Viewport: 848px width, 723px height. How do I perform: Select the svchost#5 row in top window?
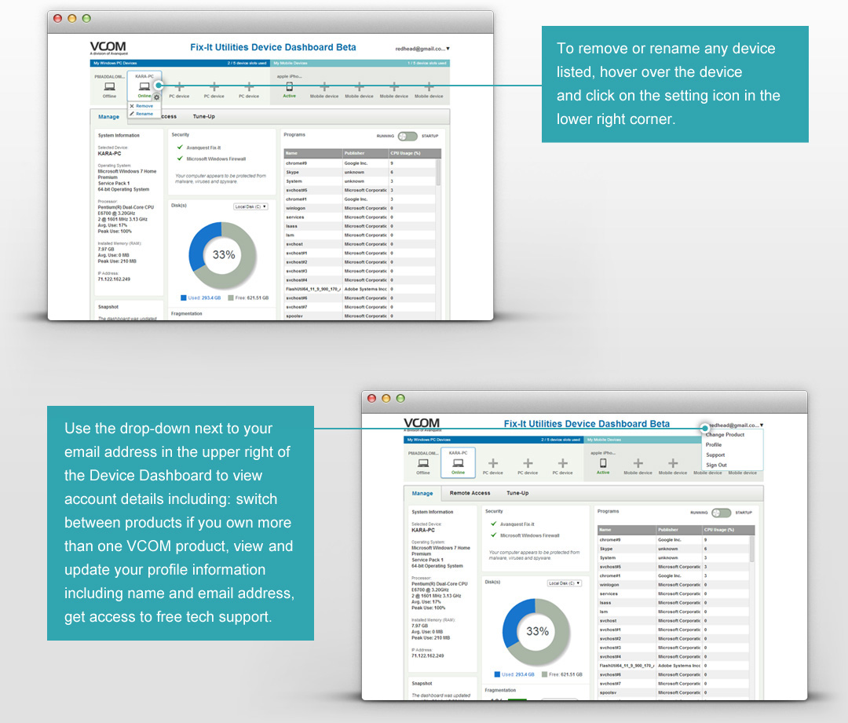click(x=360, y=190)
